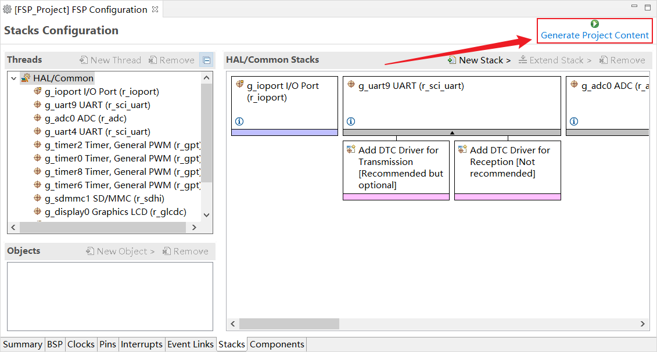Screen dimensions: 657x352
Task: Select g_display0 Graphics LCD tree item
Action: (x=115, y=211)
